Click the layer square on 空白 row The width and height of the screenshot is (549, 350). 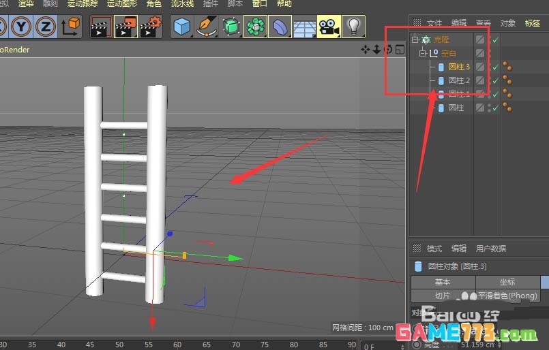(480, 53)
